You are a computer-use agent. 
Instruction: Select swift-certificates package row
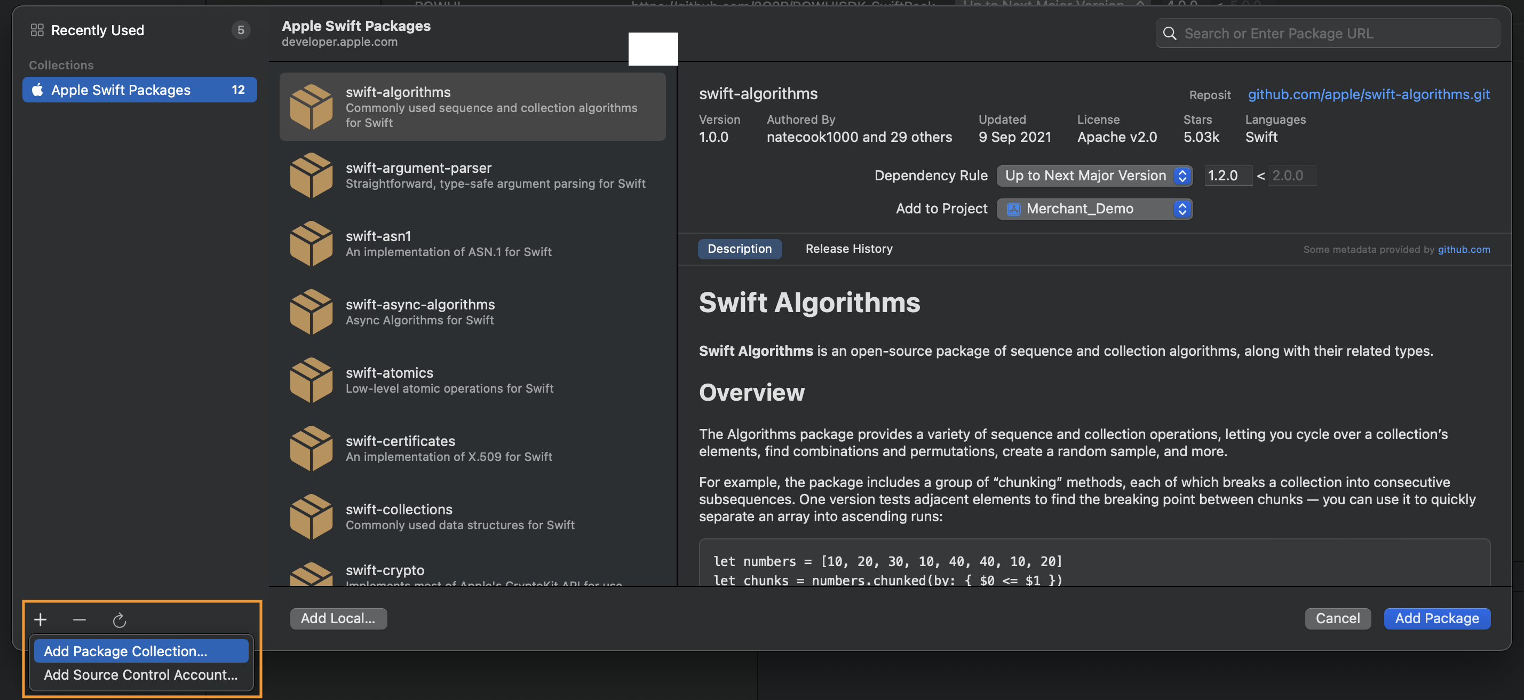click(x=472, y=449)
